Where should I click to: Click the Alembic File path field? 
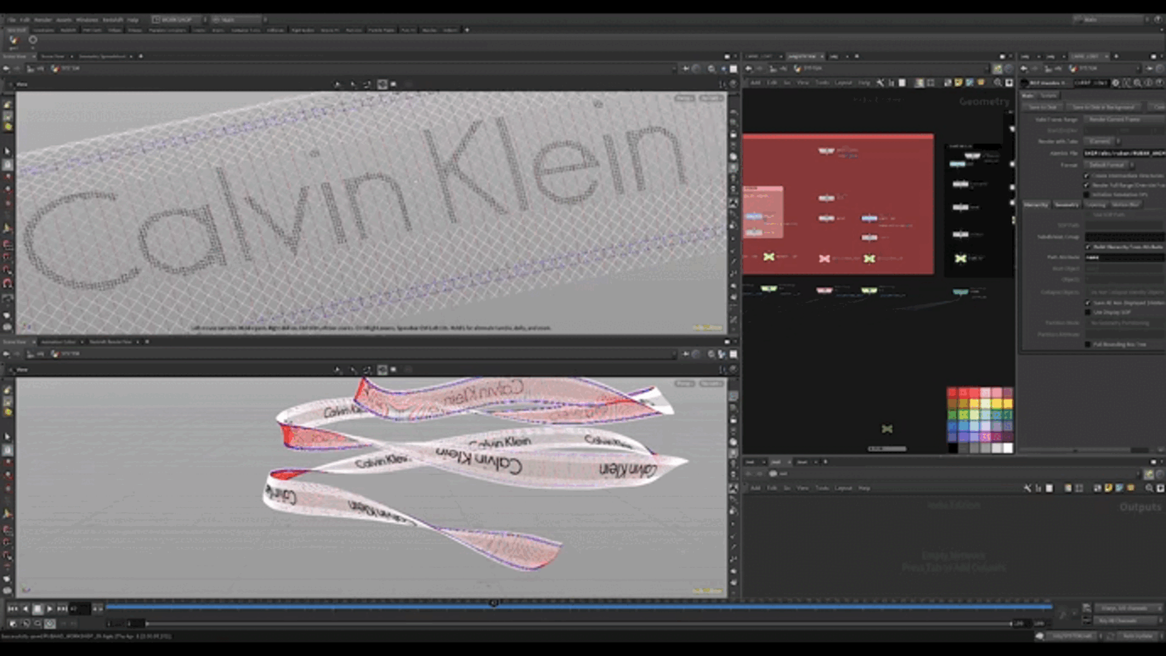pos(1124,153)
